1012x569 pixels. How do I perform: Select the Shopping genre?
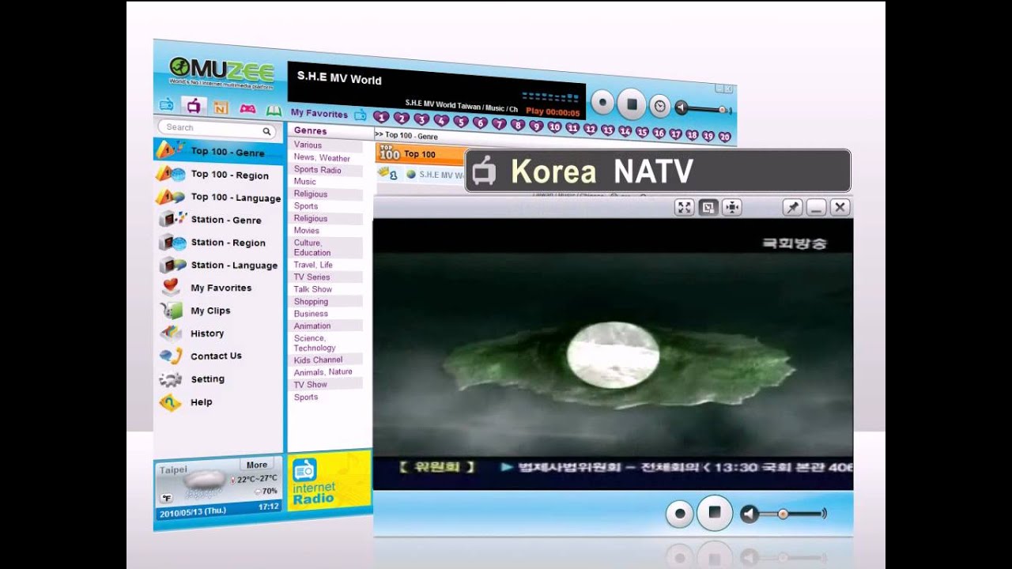pyautogui.click(x=311, y=302)
